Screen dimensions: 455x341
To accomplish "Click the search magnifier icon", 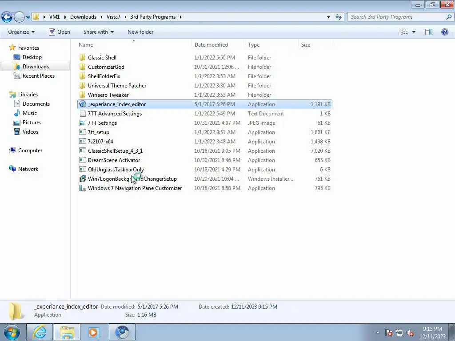I will pyautogui.click(x=449, y=17).
